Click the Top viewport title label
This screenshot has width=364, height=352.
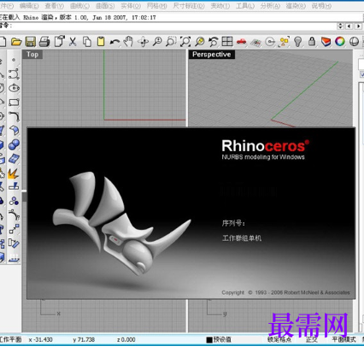(32, 55)
